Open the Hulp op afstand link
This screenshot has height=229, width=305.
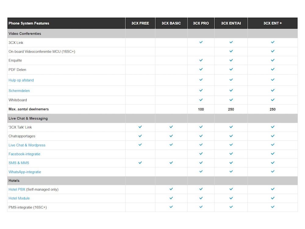[x=21, y=80]
